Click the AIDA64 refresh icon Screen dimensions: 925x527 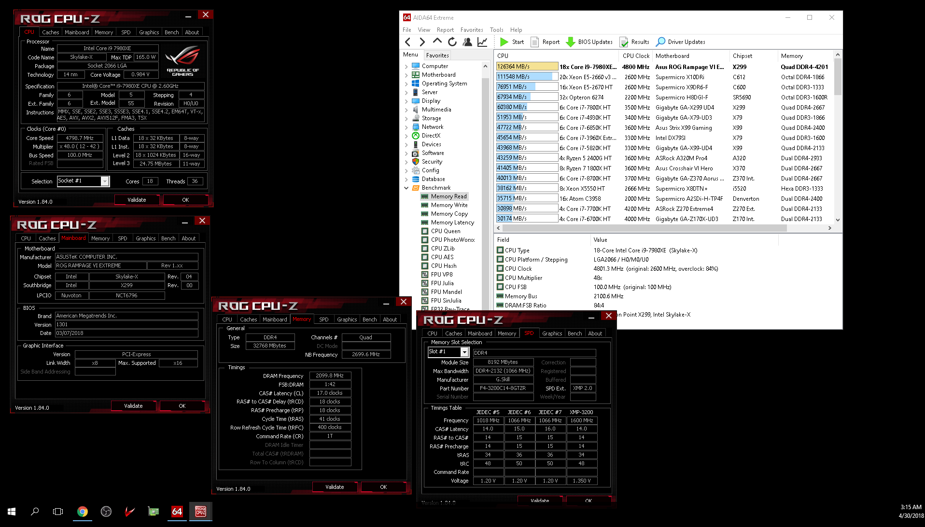pos(452,42)
